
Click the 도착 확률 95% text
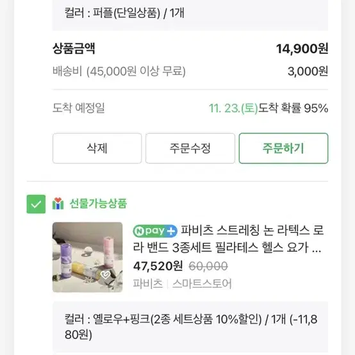click(293, 108)
